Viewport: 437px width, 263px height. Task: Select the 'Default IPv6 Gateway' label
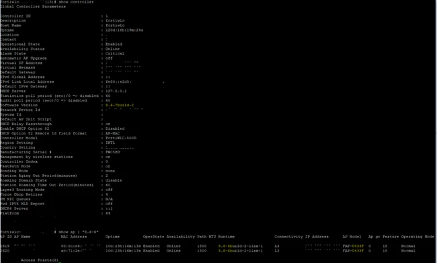click(x=24, y=87)
